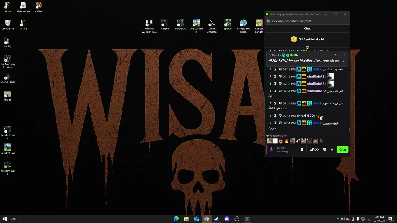Open the chat shop icon
This screenshot has height=223, width=397.
click(x=324, y=150)
